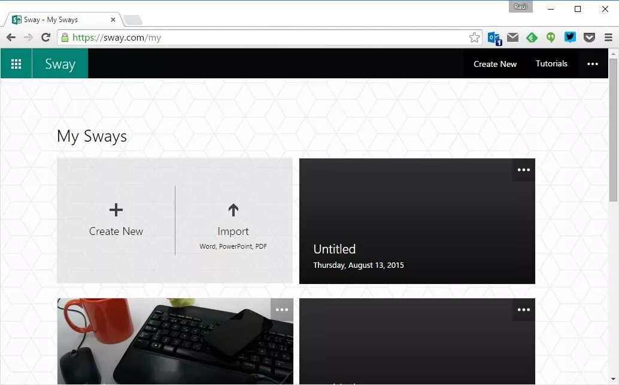Image resolution: width=619 pixels, height=385 pixels.
Task: Click the green Feedly extension icon
Action: (532, 38)
